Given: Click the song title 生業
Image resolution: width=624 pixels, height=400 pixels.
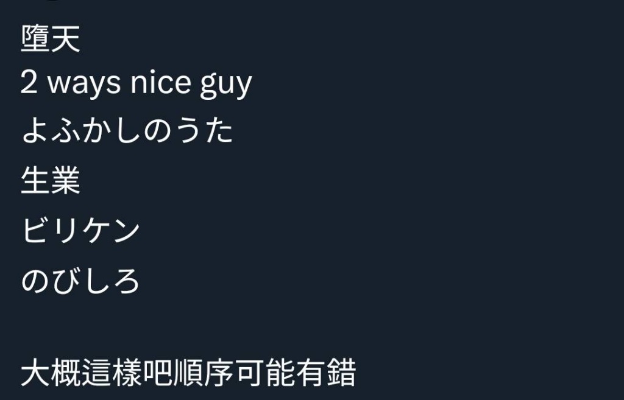Looking at the screenshot, I should point(51,180).
